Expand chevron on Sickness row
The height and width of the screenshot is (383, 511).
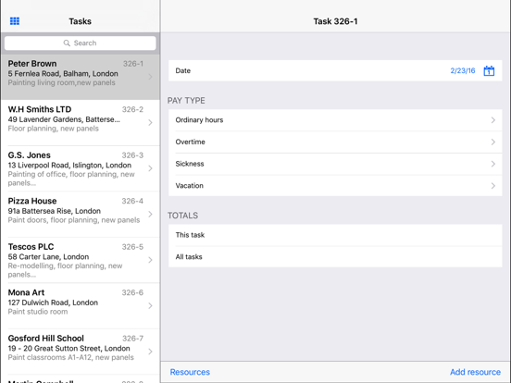493,164
